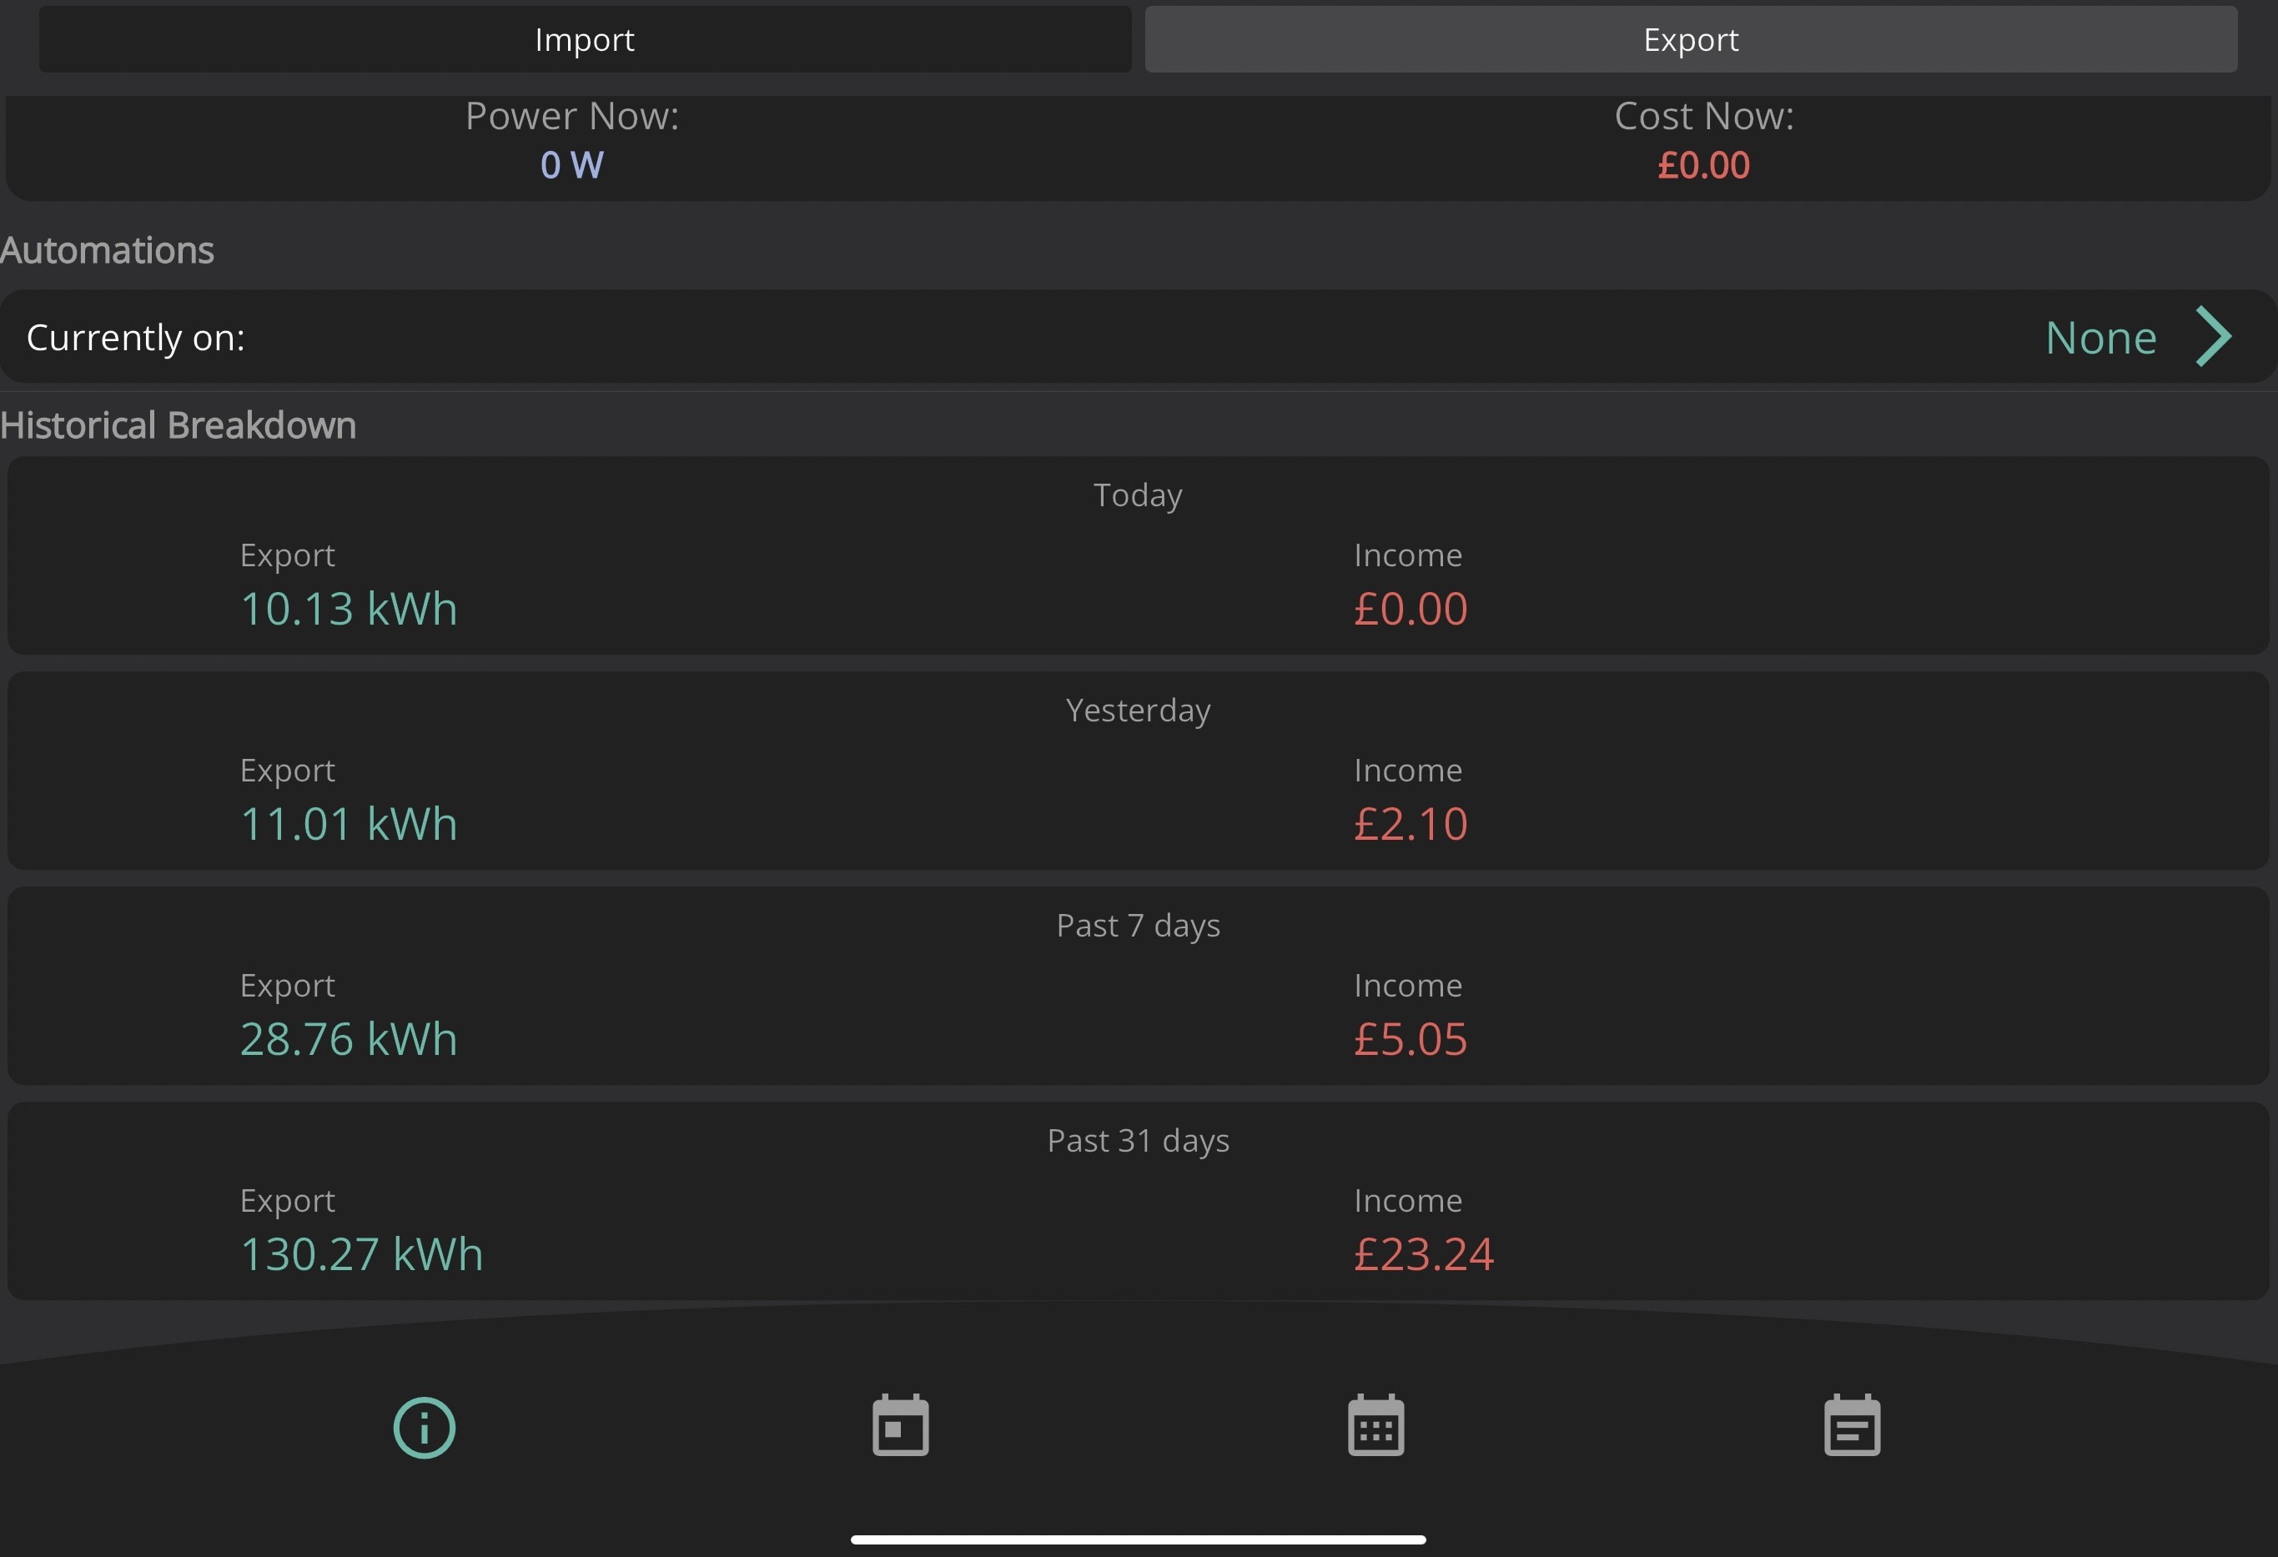Open the Past 7 days card
The image size is (2278, 1557).
coord(1139,986)
